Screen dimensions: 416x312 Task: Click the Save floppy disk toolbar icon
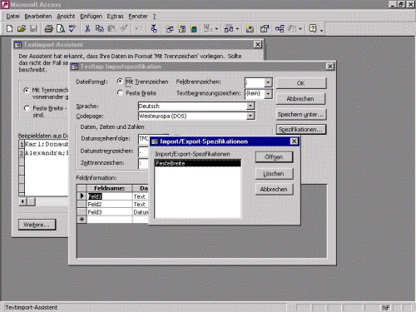33,28
